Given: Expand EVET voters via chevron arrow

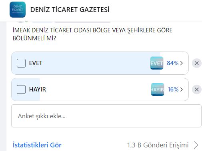Looking at the screenshot, I should [182, 63].
